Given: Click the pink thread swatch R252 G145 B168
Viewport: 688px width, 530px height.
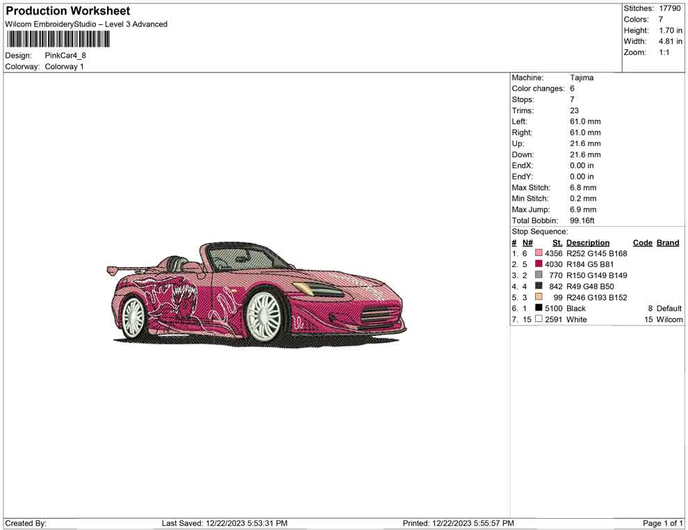Looking at the screenshot, I should click(x=539, y=253).
